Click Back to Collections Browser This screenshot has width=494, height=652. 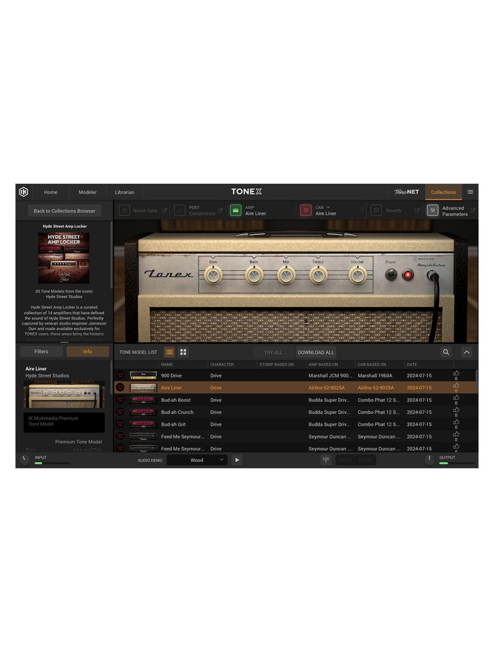click(64, 210)
